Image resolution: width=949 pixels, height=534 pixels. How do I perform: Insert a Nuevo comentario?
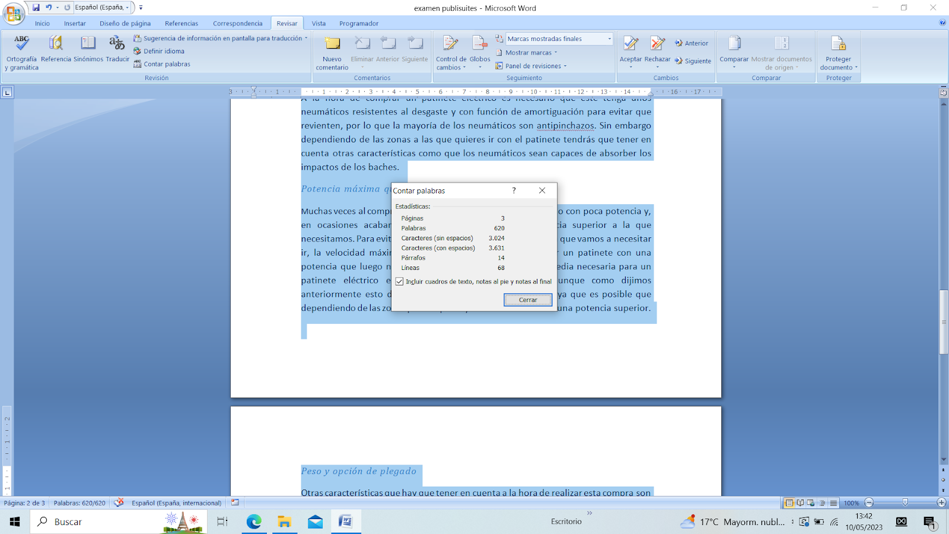click(332, 52)
